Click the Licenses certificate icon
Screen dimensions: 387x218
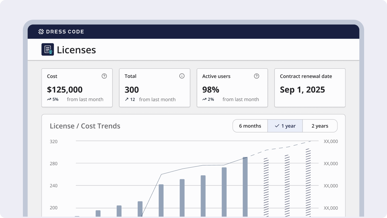click(48, 49)
